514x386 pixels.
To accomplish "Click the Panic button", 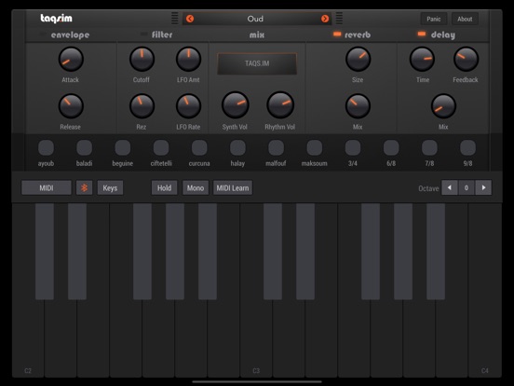I will tap(434, 19).
